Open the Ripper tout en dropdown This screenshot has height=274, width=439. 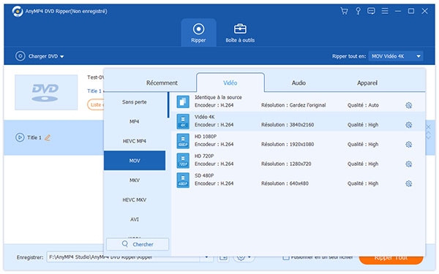click(396, 56)
